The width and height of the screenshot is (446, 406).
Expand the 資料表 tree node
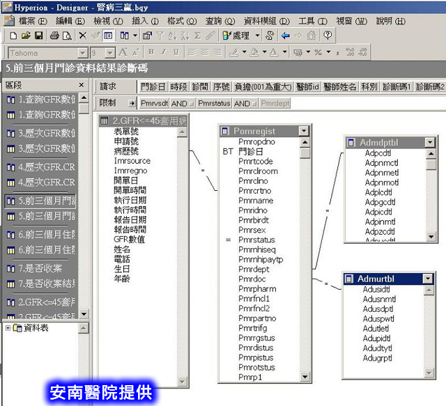coord(8,328)
